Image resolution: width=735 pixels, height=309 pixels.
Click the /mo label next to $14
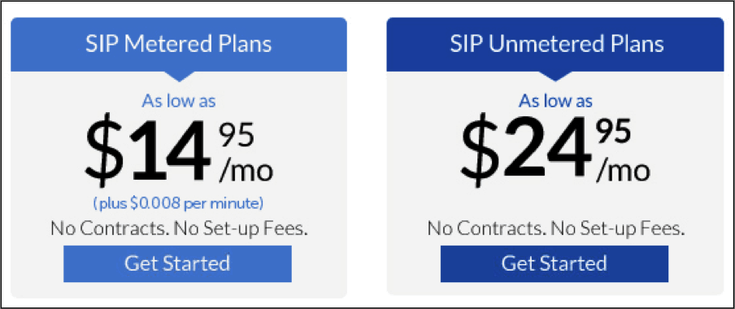click(246, 171)
